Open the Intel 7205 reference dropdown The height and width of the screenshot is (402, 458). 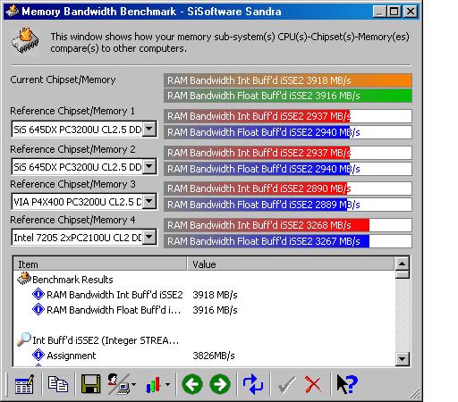(x=149, y=238)
